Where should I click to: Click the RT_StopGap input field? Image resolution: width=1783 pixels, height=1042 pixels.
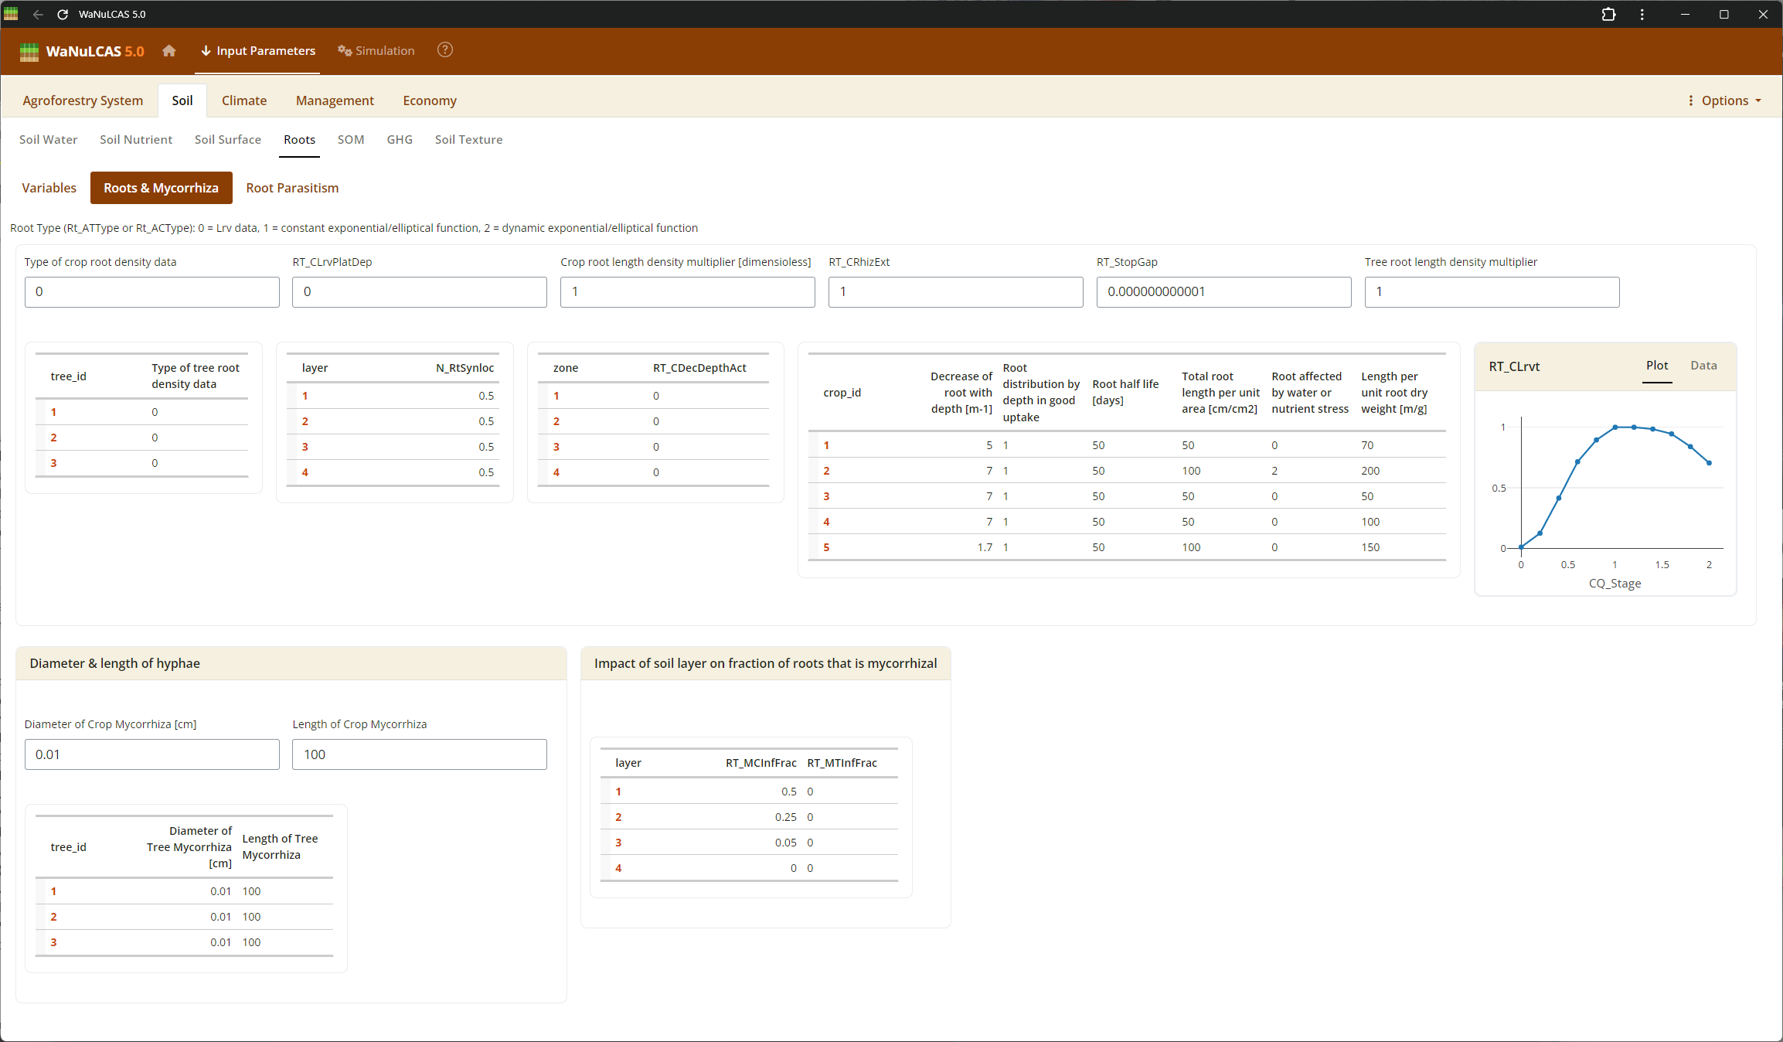[x=1223, y=292]
